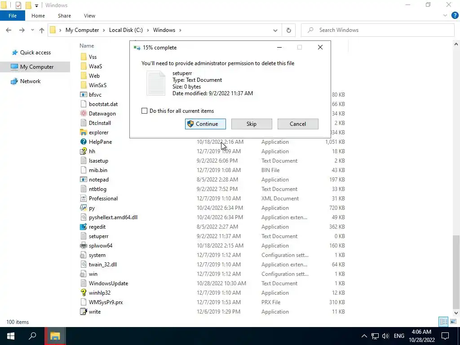Select the WindowsUpdate text document name
Viewport: 460px width, 345px height.
109,283
